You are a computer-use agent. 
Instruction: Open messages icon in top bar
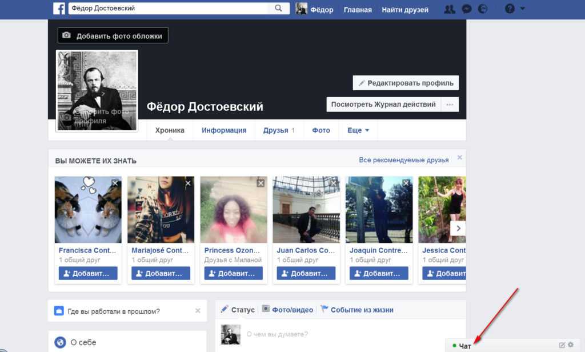click(466, 9)
